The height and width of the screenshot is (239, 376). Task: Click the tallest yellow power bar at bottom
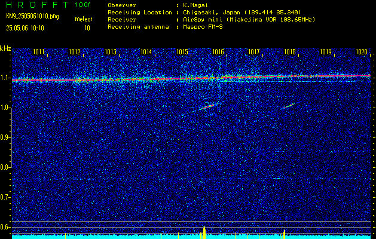coord(204,233)
